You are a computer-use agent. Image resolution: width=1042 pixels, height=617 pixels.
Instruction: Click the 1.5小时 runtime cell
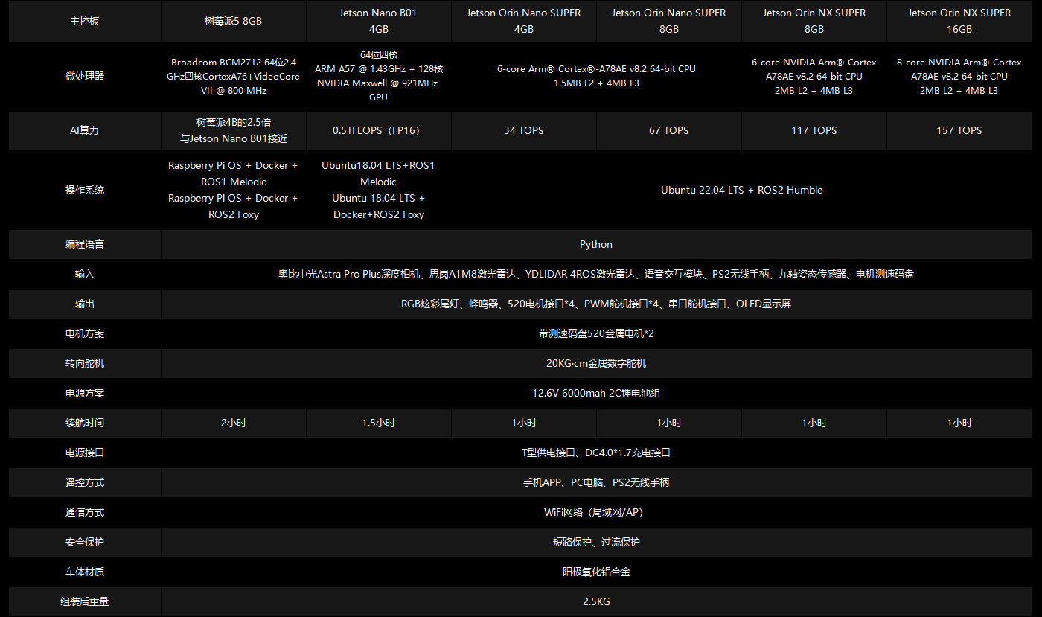coord(378,423)
